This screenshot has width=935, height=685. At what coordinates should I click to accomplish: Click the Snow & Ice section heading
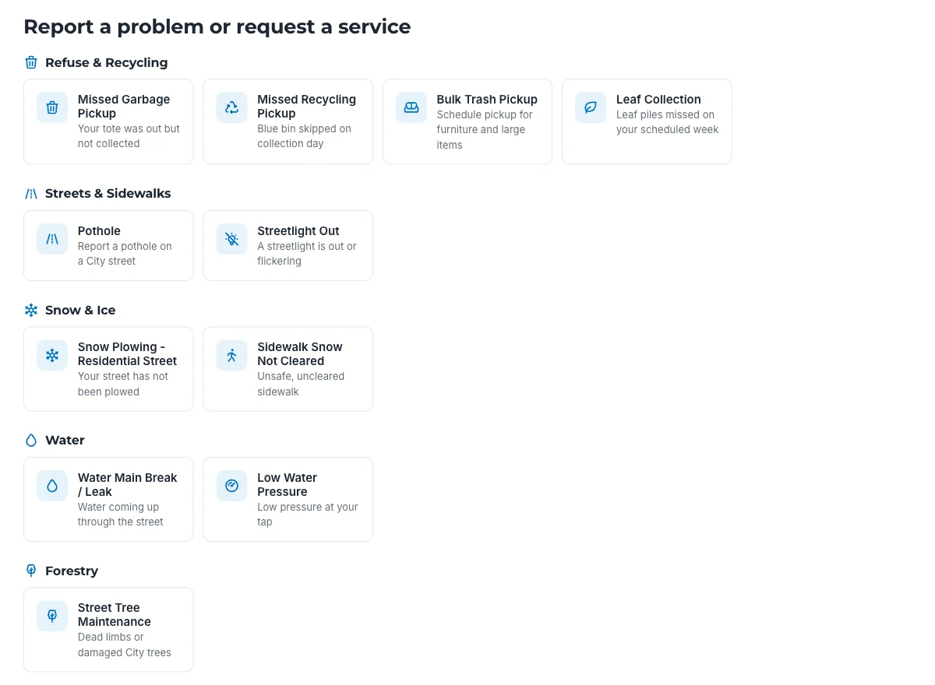[x=80, y=310]
